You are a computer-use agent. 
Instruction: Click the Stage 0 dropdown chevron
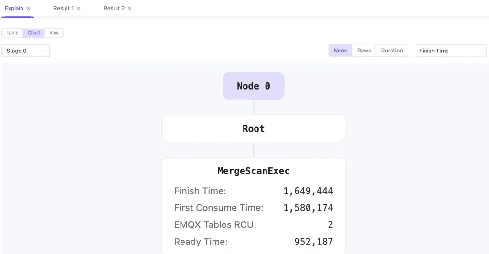42,51
